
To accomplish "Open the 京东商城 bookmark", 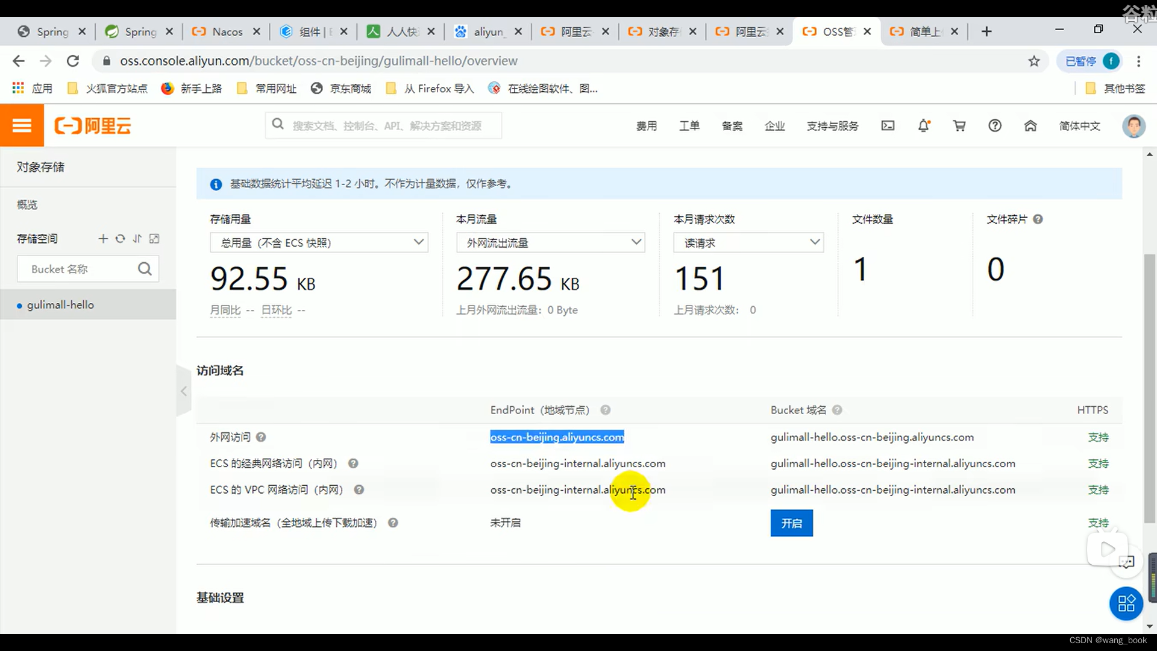I will point(342,89).
